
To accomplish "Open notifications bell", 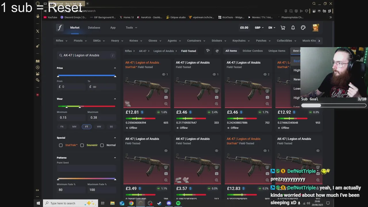I will [293, 28].
